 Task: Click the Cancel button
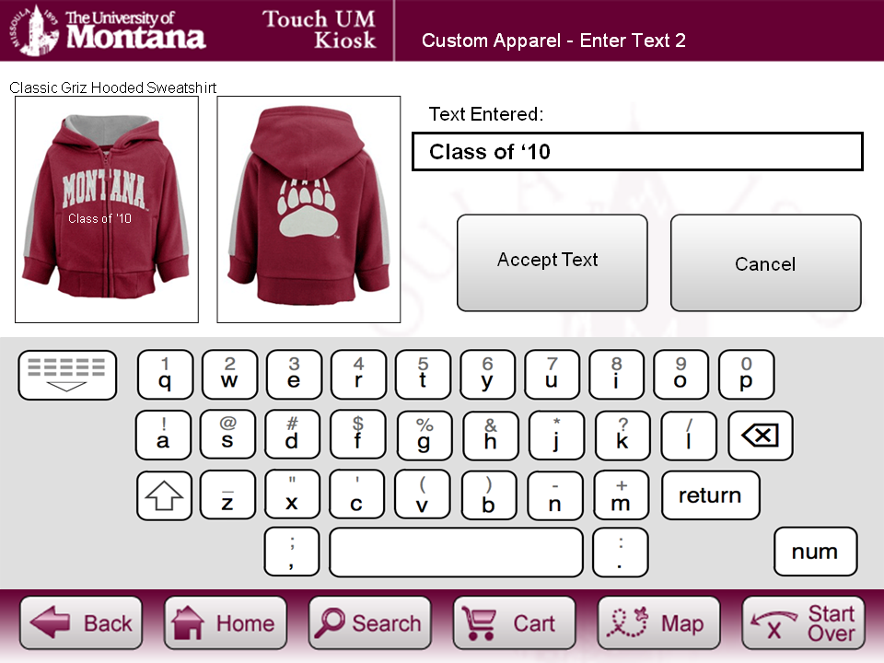pyautogui.click(x=765, y=262)
